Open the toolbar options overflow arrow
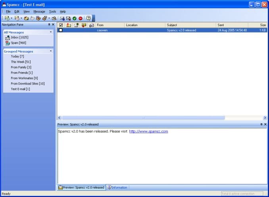Viewport: 269px width, 197px height. 94,18
